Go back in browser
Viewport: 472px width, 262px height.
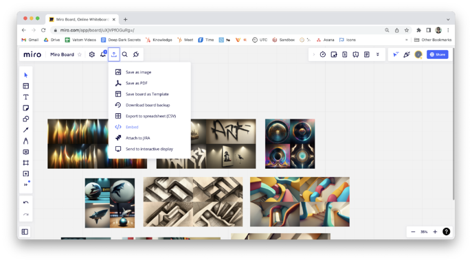click(x=24, y=30)
